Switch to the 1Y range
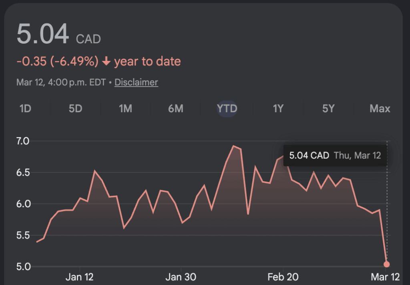Screen dimensions: 410x285 [278, 109]
